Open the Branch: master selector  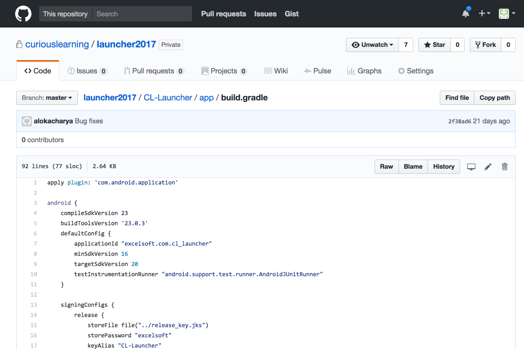click(x=47, y=98)
